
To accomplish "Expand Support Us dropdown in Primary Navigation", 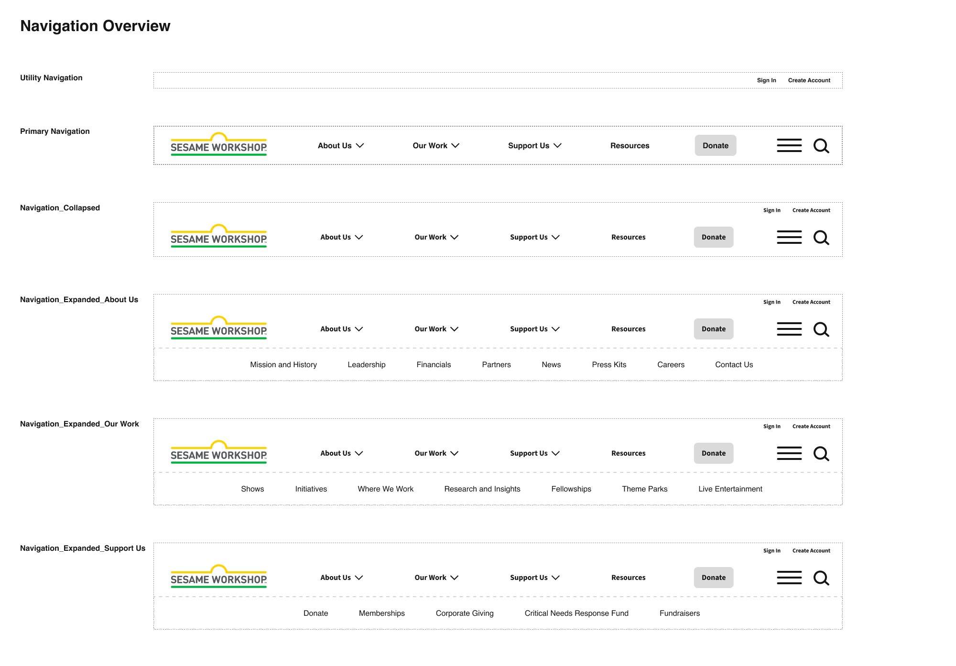I will tap(534, 145).
